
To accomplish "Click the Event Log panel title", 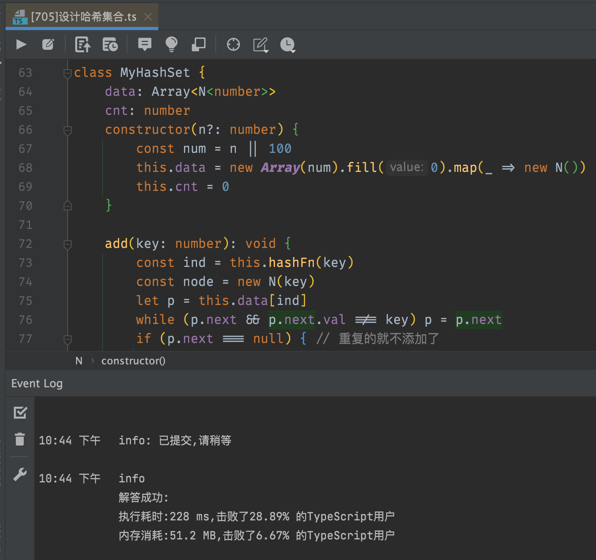I will point(37,383).
